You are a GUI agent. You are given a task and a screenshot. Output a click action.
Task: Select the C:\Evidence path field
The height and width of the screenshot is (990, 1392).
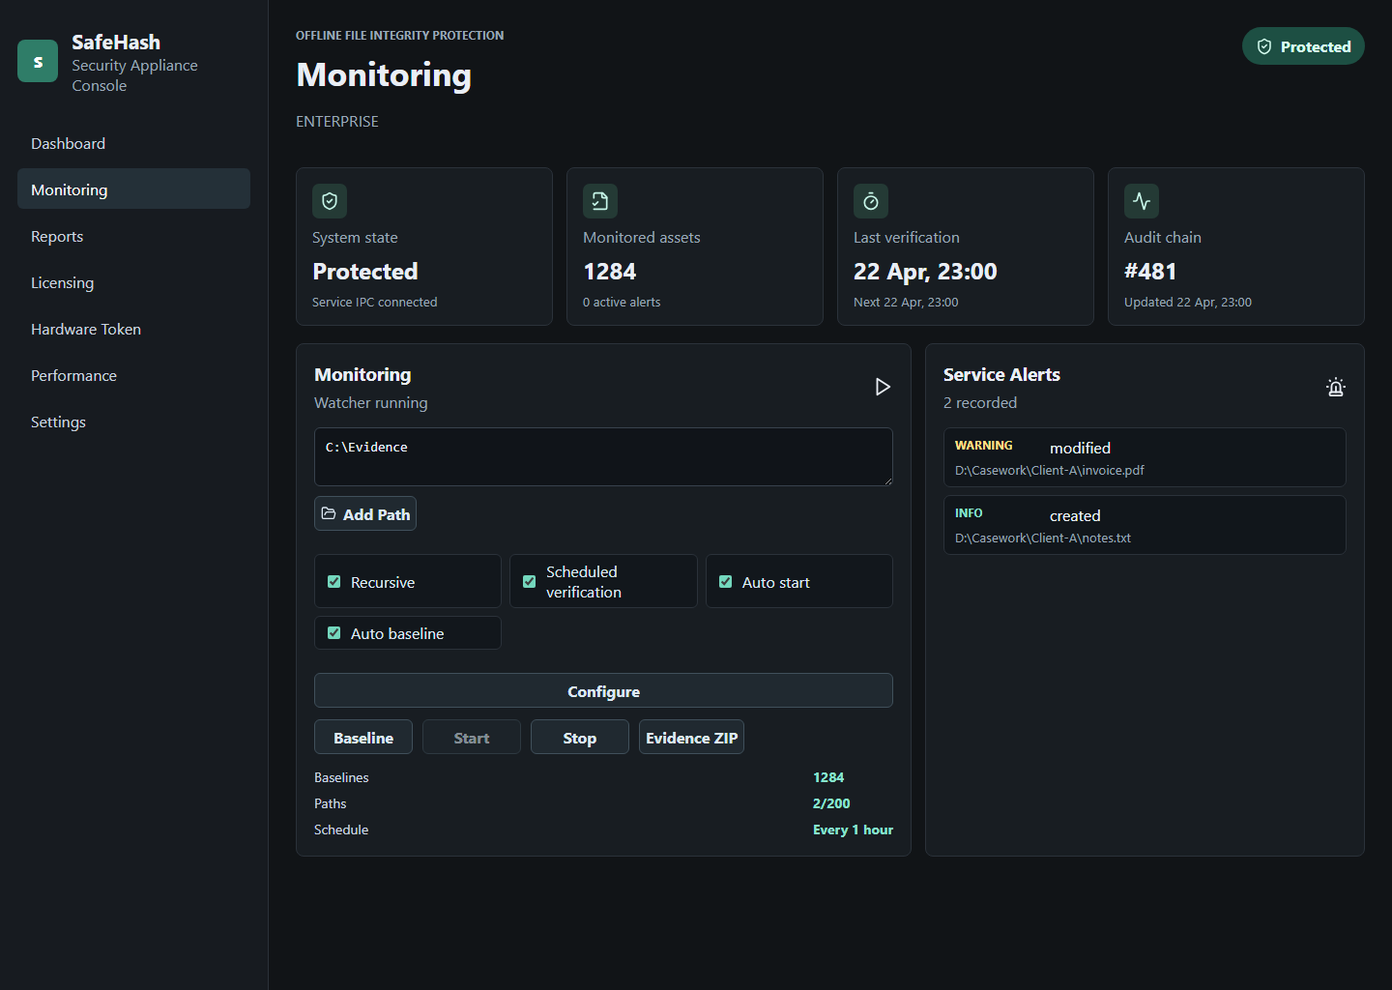tap(603, 456)
